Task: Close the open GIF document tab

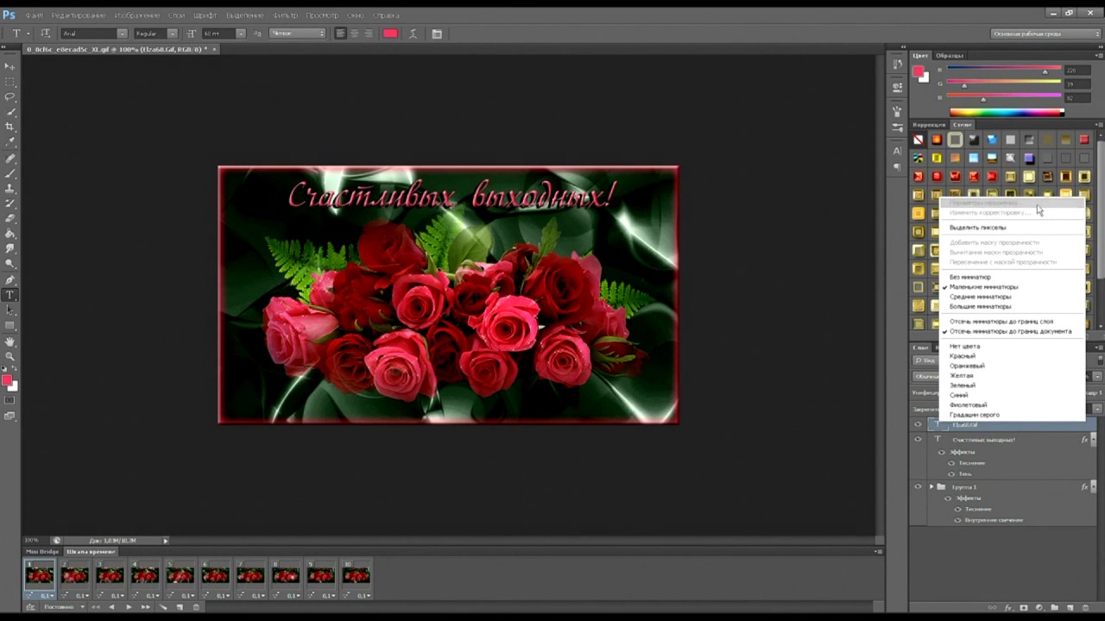Action: [x=214, y=49]
